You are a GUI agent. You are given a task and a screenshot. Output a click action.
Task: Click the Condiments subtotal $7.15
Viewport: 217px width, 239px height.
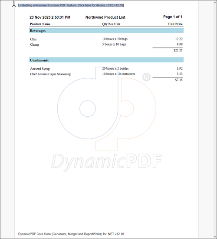179,80
